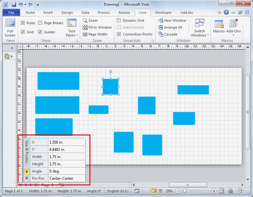Open Full Screen view

pos(10,28)
